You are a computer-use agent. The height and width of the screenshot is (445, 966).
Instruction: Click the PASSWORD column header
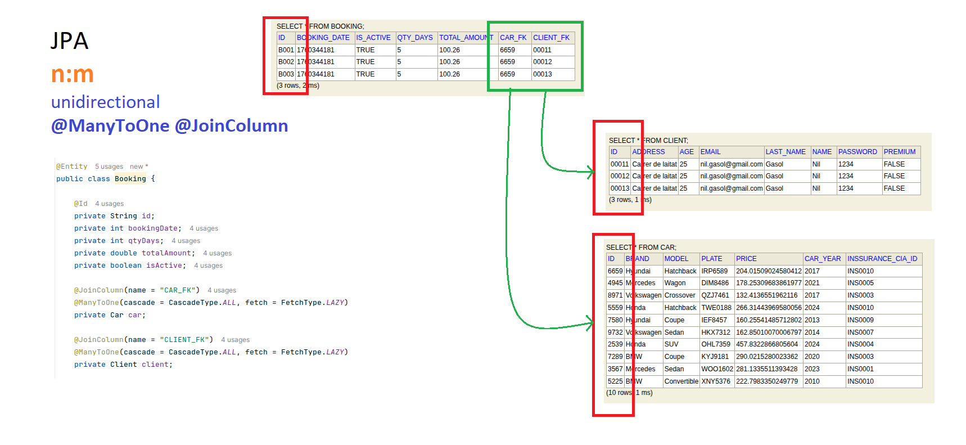(x=857, y=152)
